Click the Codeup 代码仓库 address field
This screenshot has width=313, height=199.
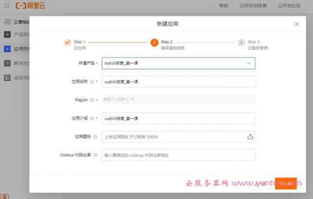[x=178, y=155]
